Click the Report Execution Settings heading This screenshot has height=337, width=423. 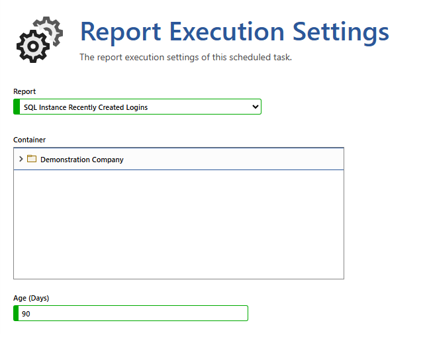234,31
